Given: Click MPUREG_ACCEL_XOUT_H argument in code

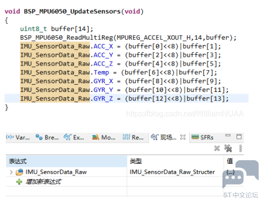Looking at the screenshot, I should pyautogui.click(x=154, y=38).
